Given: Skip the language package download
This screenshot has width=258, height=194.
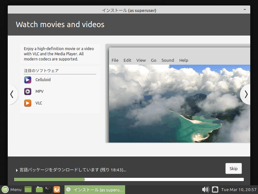Looking at the screenshot, I should [233, 168].
